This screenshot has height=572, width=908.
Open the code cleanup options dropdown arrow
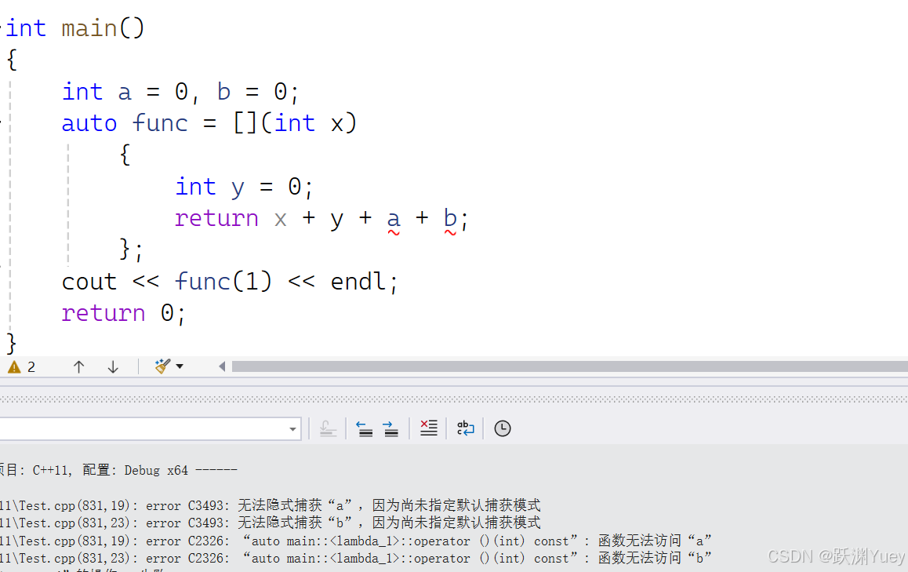point(180,366)
